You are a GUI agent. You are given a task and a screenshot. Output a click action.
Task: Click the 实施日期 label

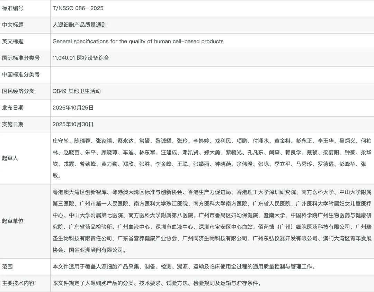(x=13, y=125)
